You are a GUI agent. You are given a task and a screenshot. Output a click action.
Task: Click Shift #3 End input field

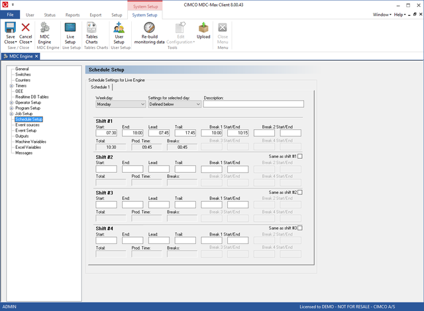coord(132,204)
